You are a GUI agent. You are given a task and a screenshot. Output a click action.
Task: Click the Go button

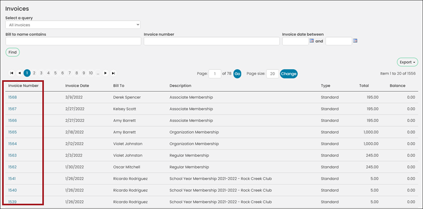[x=237, y=74]
